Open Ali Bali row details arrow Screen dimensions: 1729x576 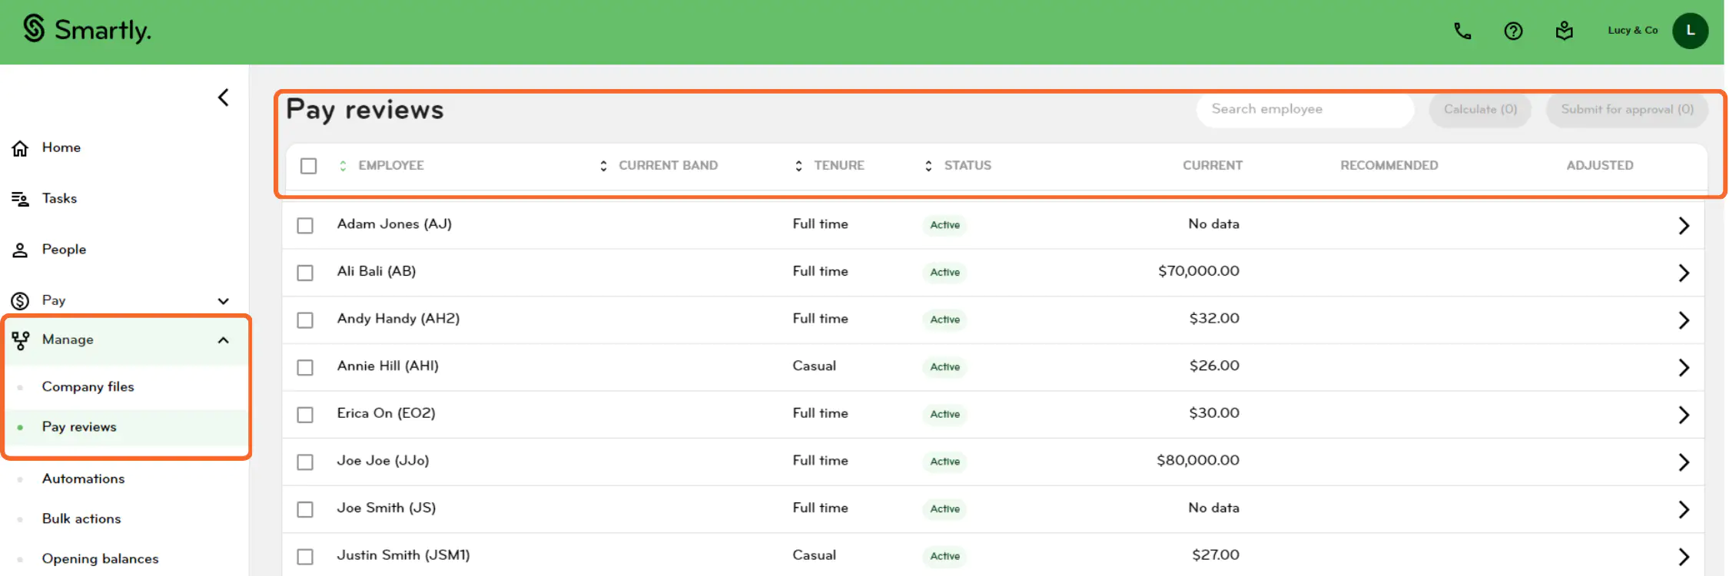(1683, 273)
